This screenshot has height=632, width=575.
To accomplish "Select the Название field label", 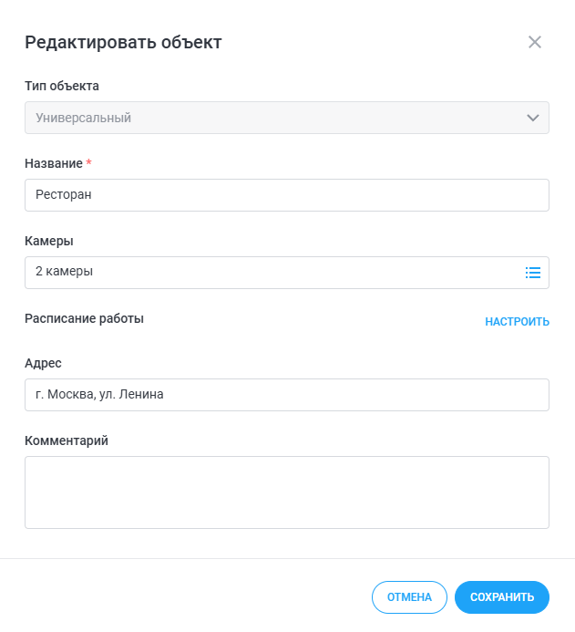I will [54, 163].
